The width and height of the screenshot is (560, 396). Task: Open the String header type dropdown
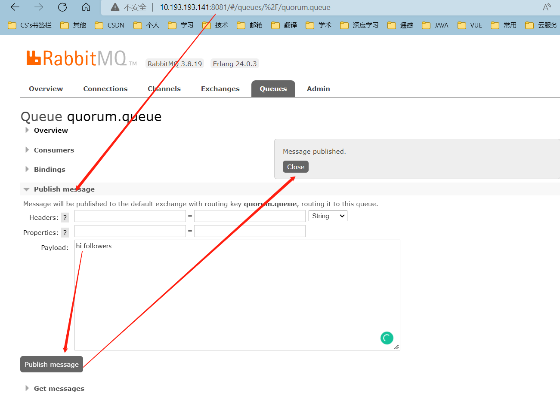(328, 216)
